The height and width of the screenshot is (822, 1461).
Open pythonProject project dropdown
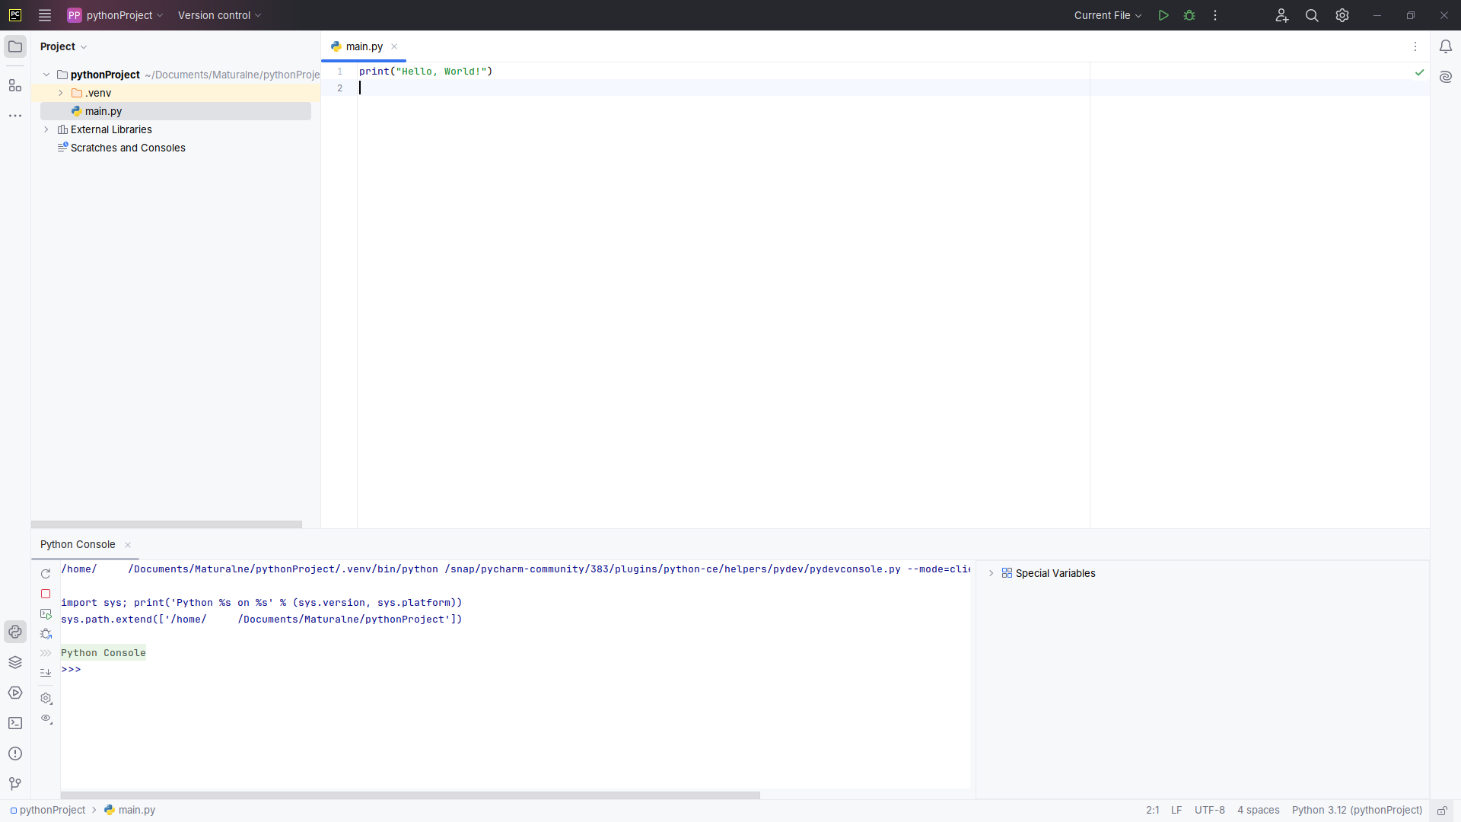116,15
